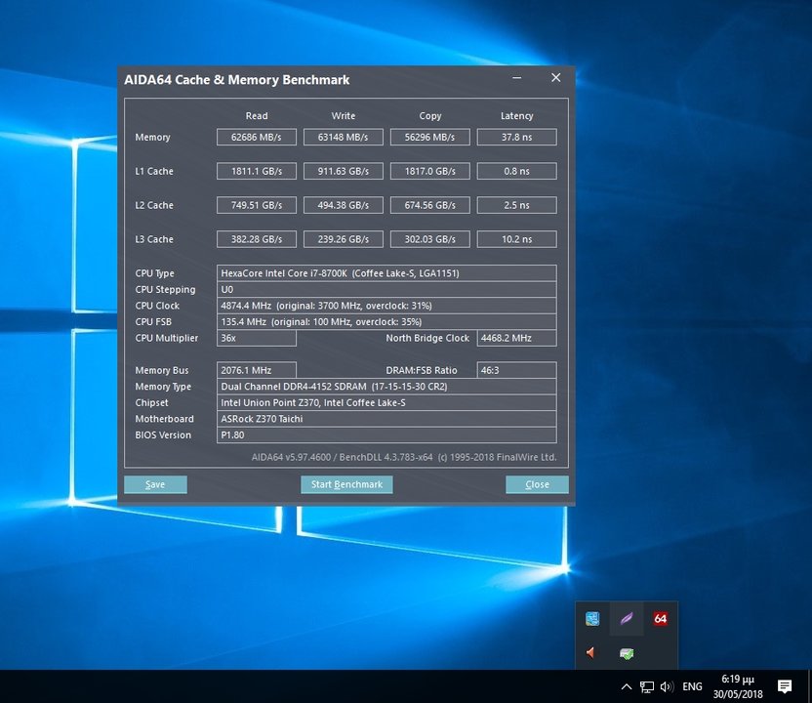Screen dimensions: 812x703
Task: Click the AIDA64 v5.97.4600 version footer text
Action: [404, 457]
